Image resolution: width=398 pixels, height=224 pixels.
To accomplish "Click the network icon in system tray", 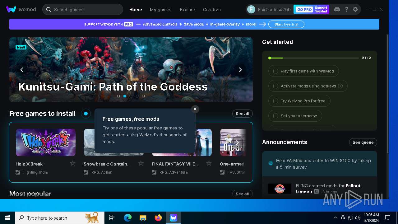I will (x=350, y=218).
